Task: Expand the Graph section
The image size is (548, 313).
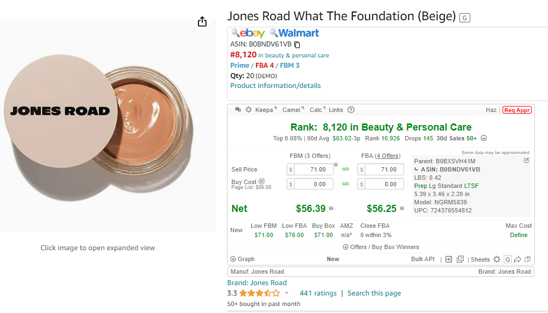Action: pyautogui.click(x=242, y=259)
